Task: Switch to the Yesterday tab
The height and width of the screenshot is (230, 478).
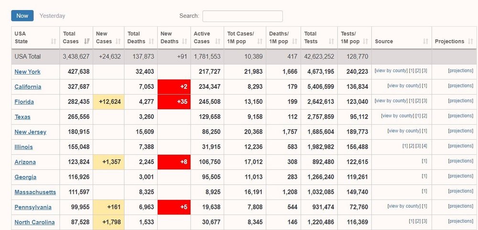Action: pos(52,16)
